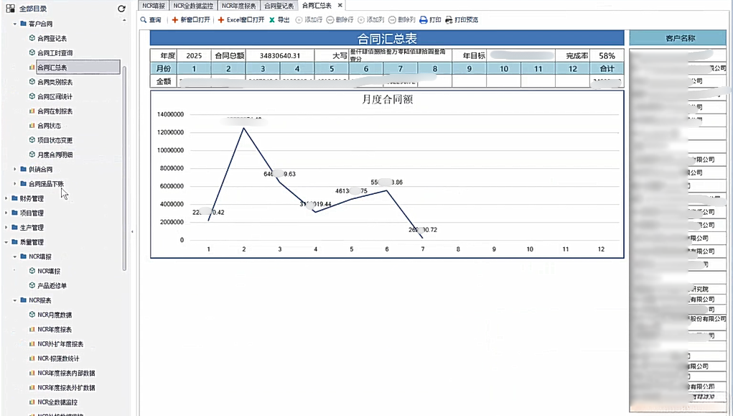Open the NCR填报 leaf item
The image size is (733, 416).
pos(49,272)
